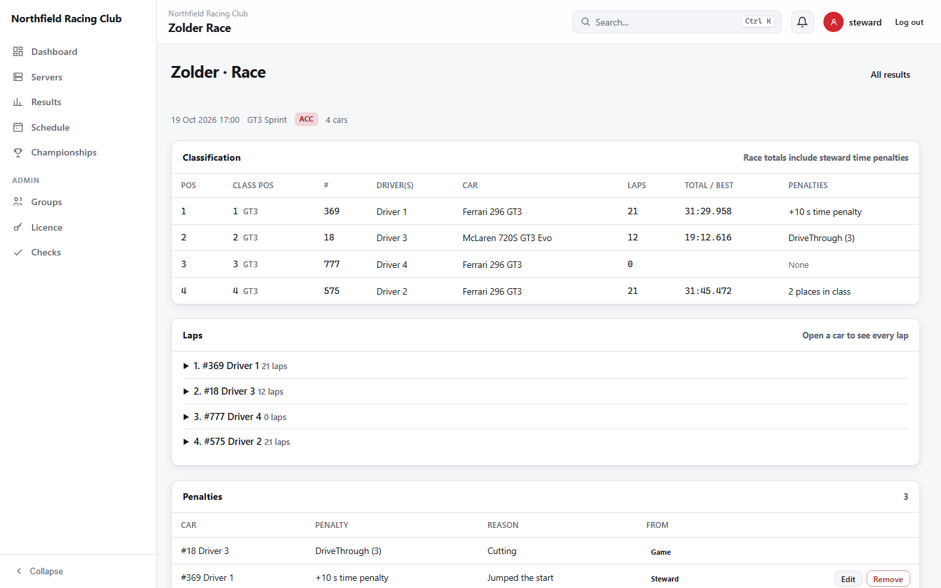Open Servers page from sidebar

[x=47, y=77]
